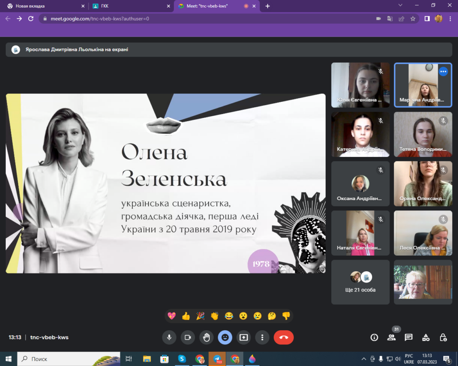Send the thumbs down reaction
Viewport: 458px width, 366px height.
tap(286, 316)
